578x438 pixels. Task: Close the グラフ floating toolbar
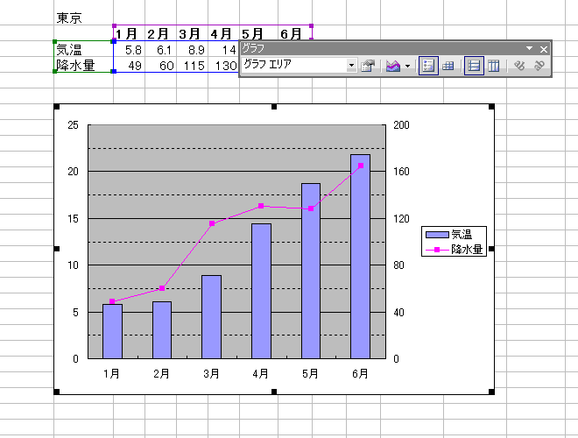click(x=543, y=49)
